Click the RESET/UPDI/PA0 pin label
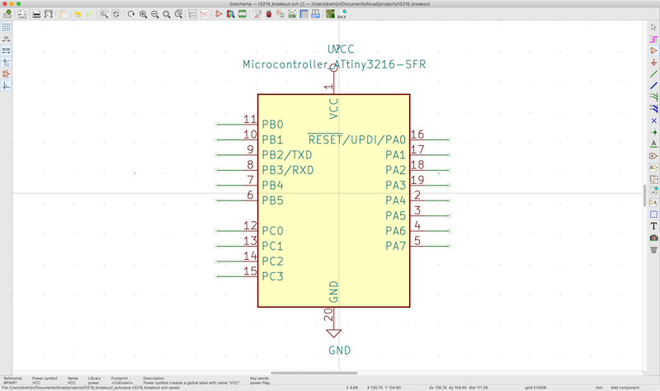Screen dimensions: 660x391 [357, 139]
